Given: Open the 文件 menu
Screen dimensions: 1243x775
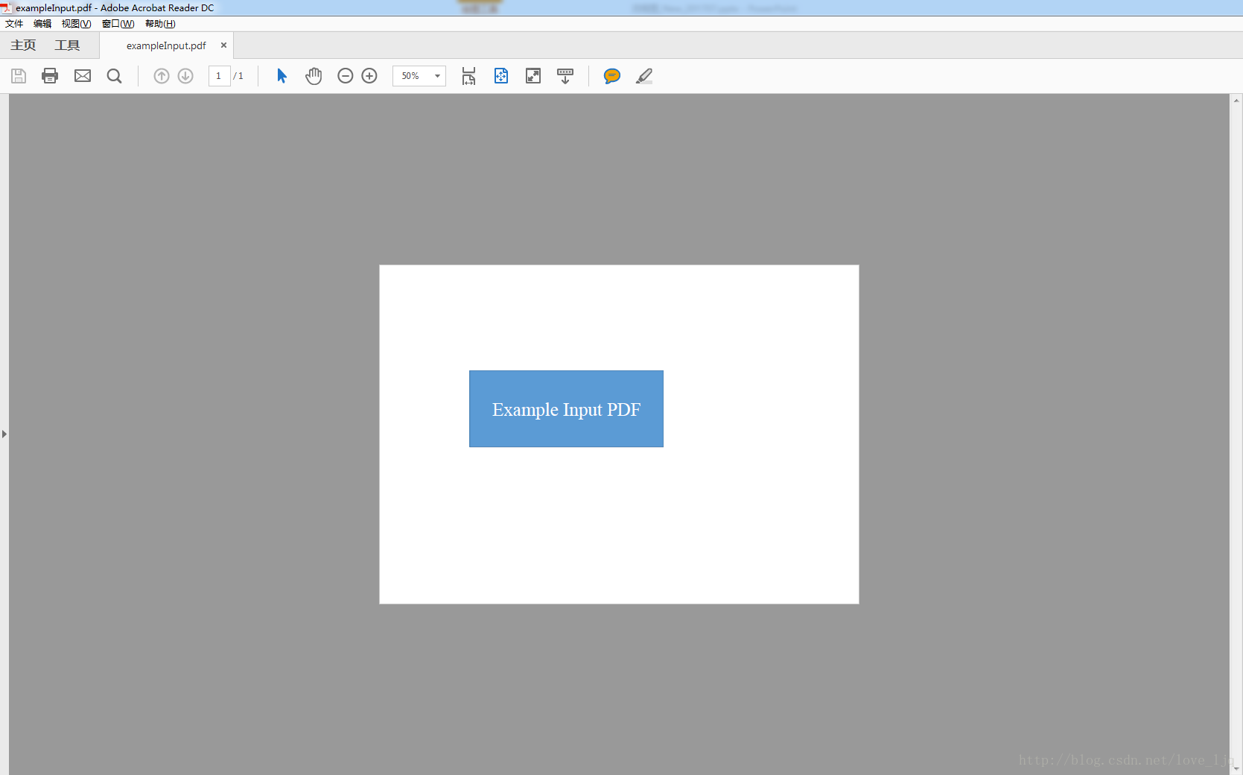Looking at the screenshot, I should click(x=14, y=24).
